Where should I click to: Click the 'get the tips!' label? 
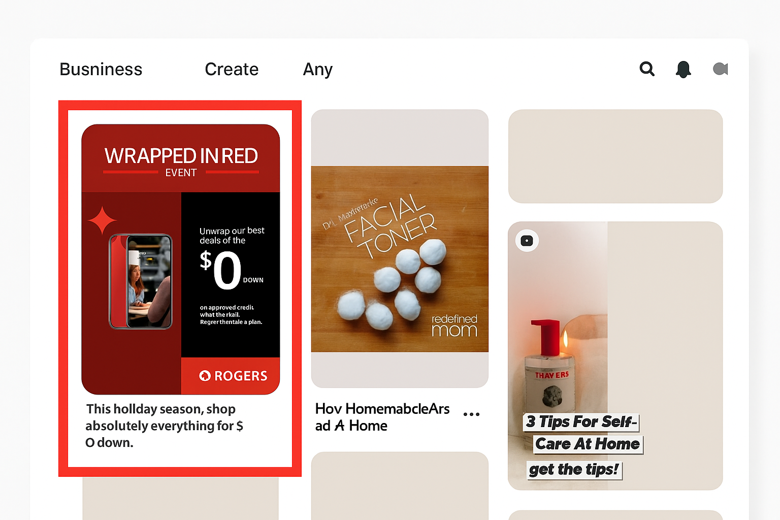574,470
